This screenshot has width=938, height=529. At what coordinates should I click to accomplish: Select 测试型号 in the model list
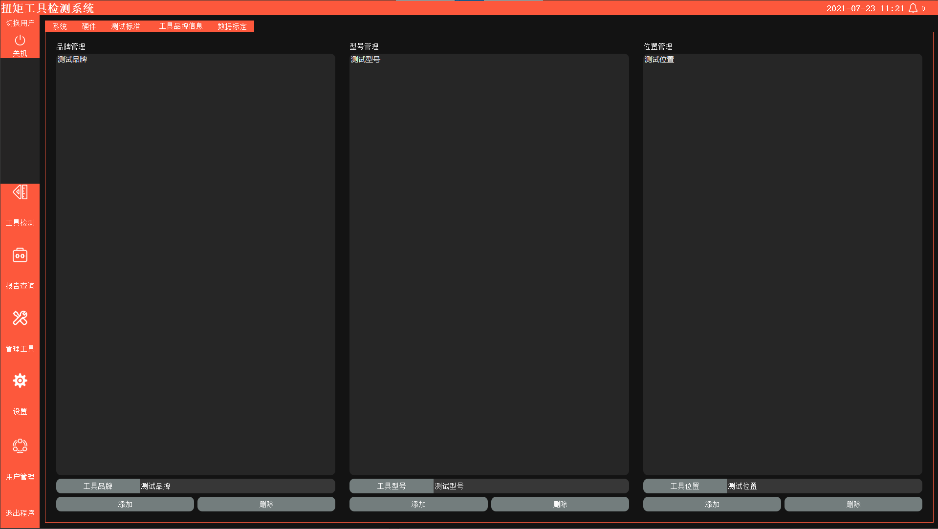[366, 60]
